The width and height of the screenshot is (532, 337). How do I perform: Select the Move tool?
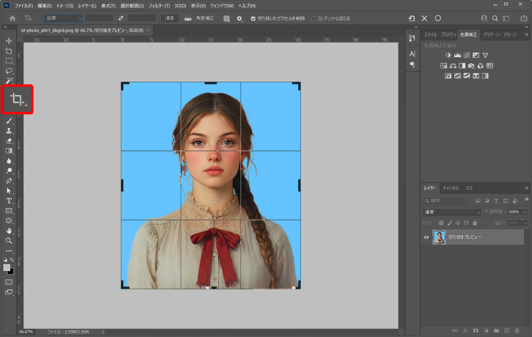click(x=9, y=41)
